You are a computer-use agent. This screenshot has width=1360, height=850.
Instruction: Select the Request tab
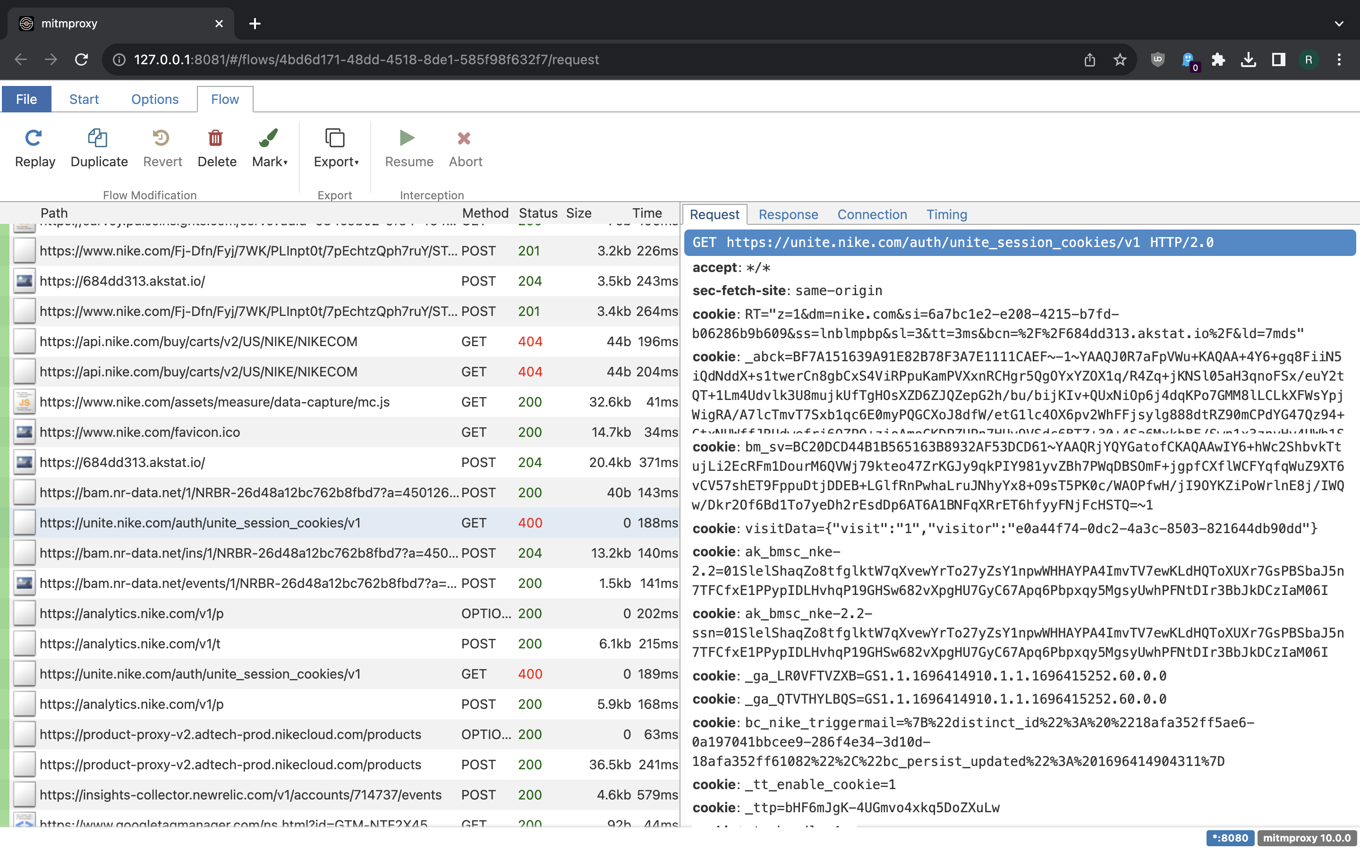pos(714,214)
